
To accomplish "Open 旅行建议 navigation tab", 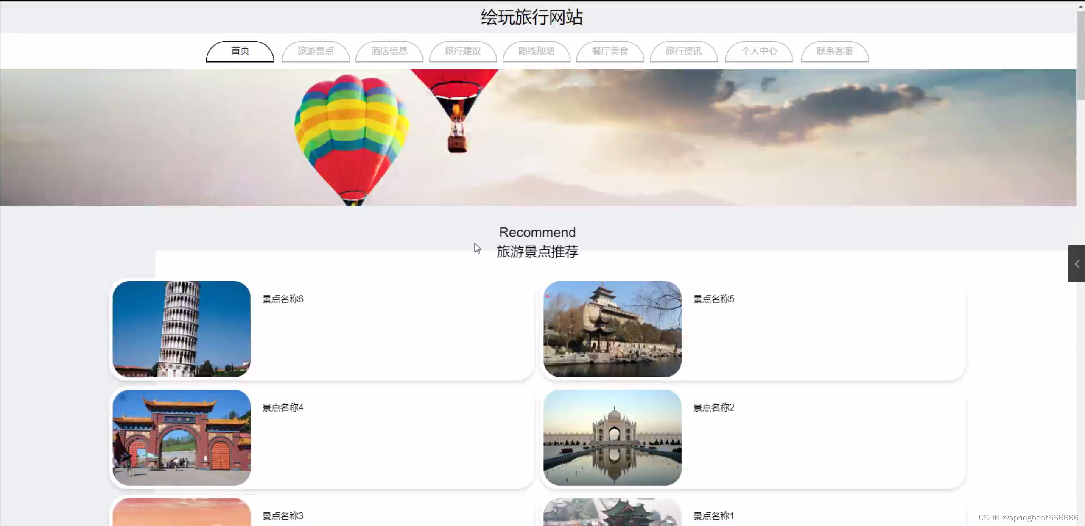I will [x=463, y=51].
